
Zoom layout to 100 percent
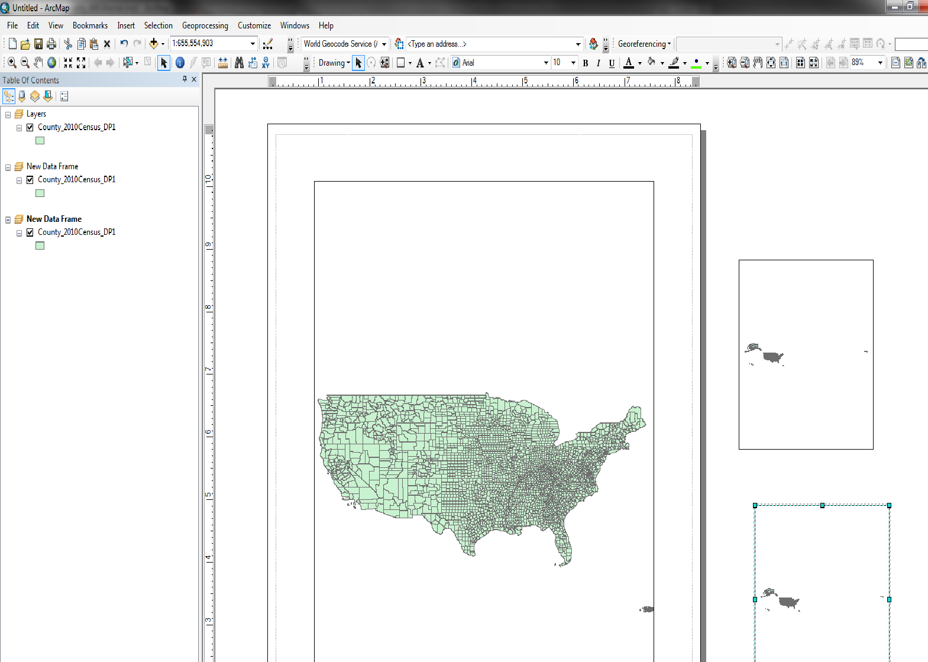point(784,63)
